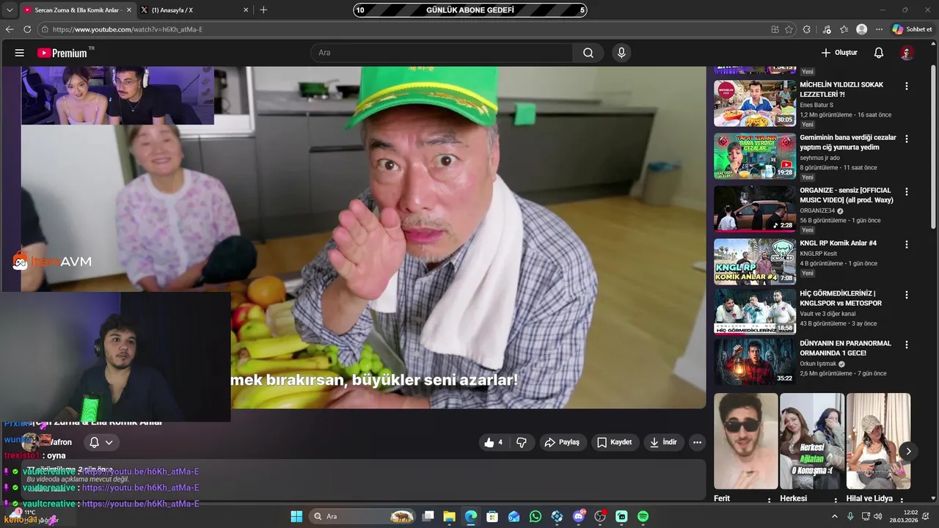This screenshot has width=939, height=528.
Task: Click the page vertical scrollbar
Action: pos(933,147)
